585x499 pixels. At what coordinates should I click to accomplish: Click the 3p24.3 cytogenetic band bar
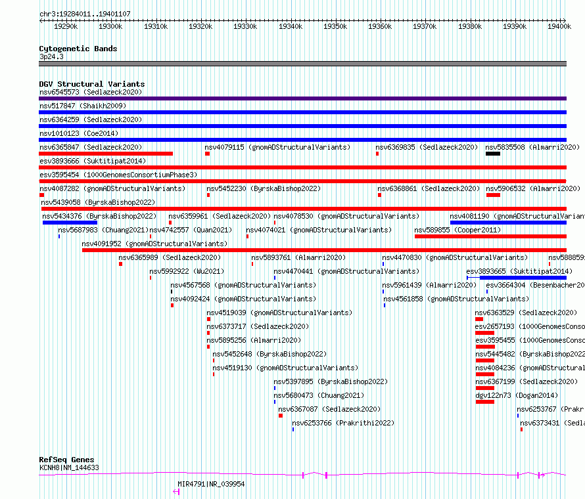pyautogui.click(x=302, y=64)
